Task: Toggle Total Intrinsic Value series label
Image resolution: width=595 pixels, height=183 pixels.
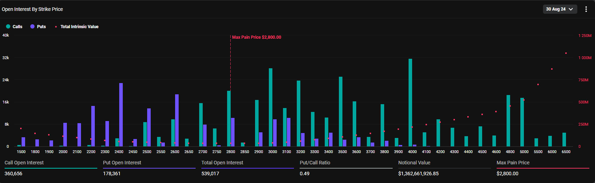Action: 79,27
